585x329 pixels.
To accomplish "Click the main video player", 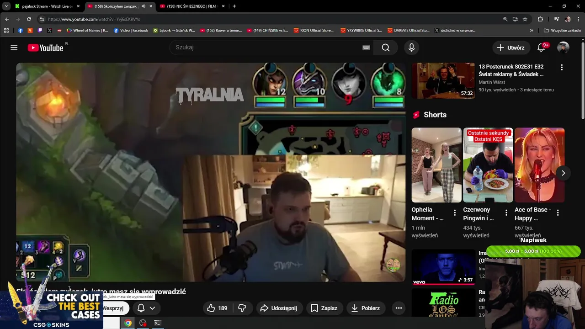I will (211, 172).
